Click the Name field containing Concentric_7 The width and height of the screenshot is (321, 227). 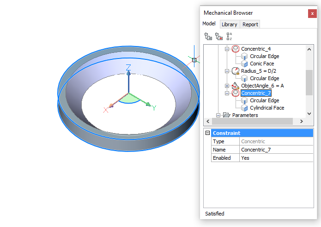pos(276,150)
